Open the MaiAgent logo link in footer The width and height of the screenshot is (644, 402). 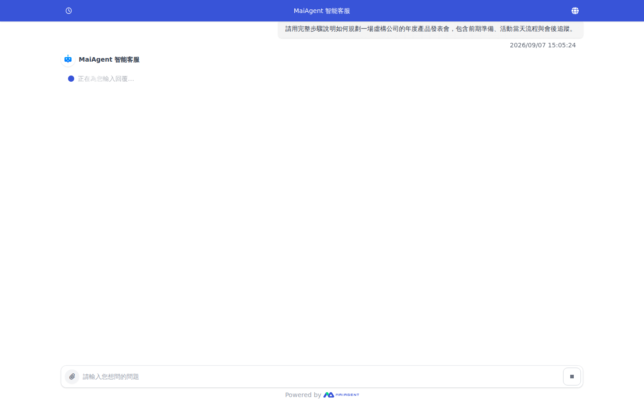pos(341,395)
